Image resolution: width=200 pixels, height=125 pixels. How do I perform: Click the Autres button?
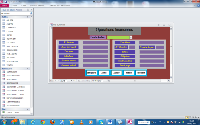click(104, 73)
